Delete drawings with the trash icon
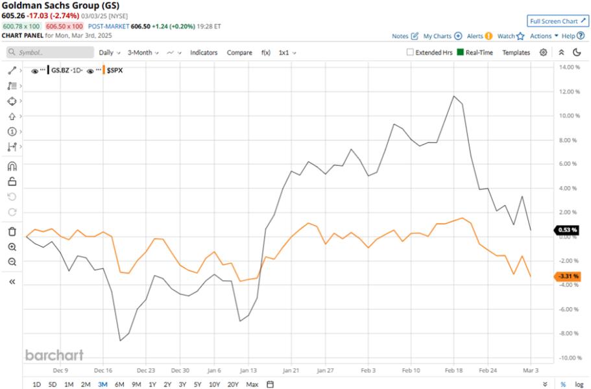 [12, 231]
